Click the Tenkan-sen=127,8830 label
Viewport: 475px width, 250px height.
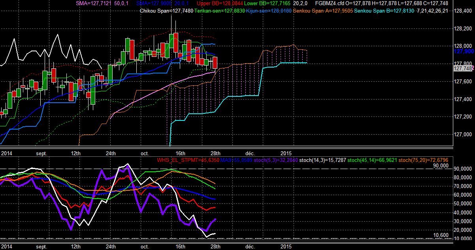[219, 11]
